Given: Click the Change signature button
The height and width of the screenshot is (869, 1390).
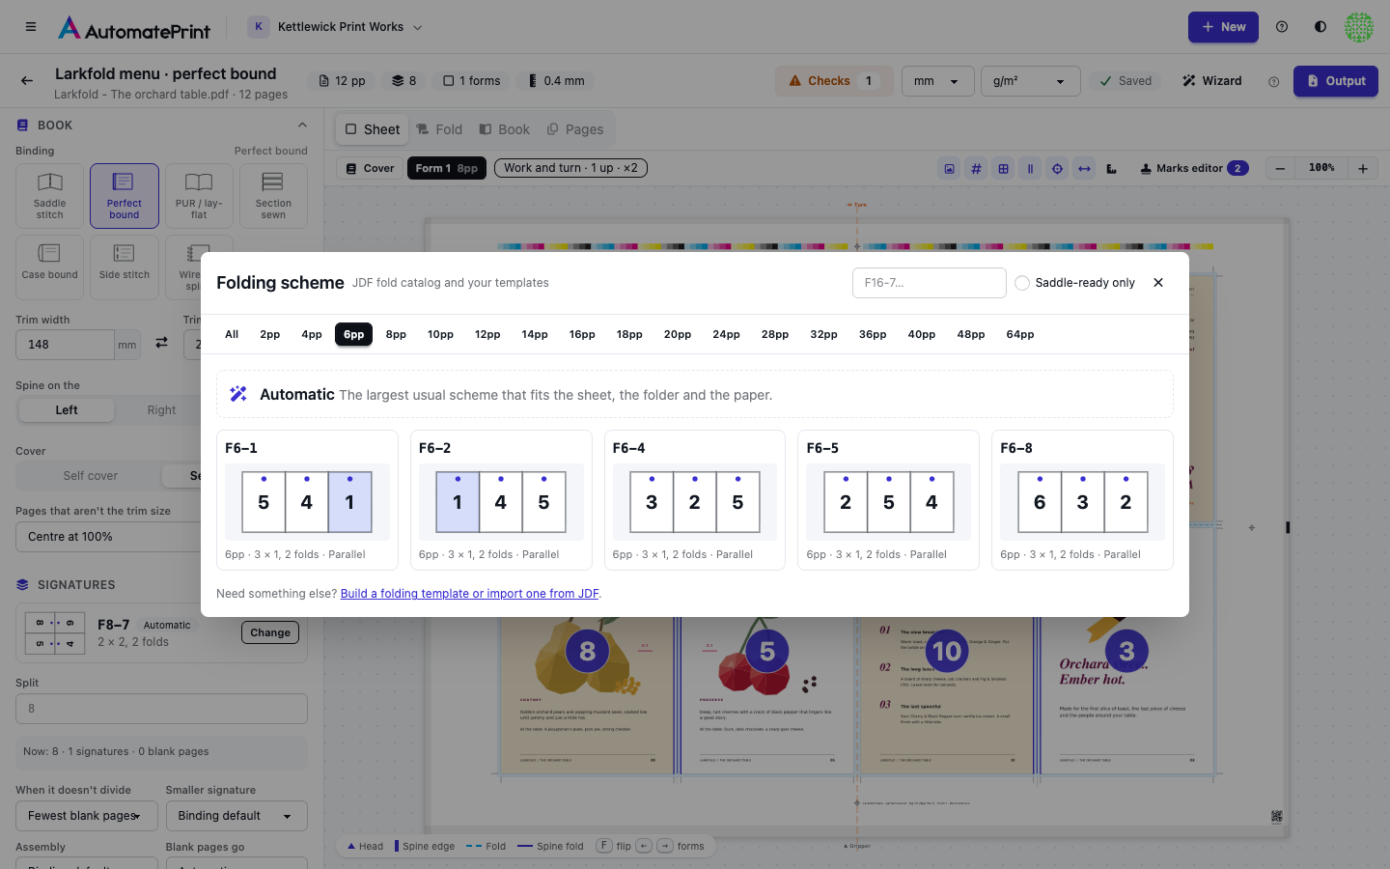Looking at the screenshot, I should coord(270,632).
